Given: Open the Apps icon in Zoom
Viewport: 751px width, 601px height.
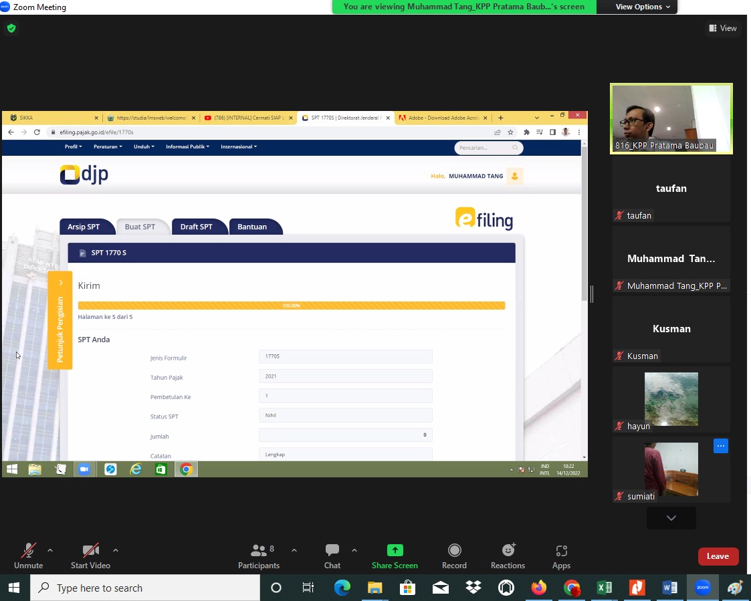Looking at the screenshot, I should 561,550.
